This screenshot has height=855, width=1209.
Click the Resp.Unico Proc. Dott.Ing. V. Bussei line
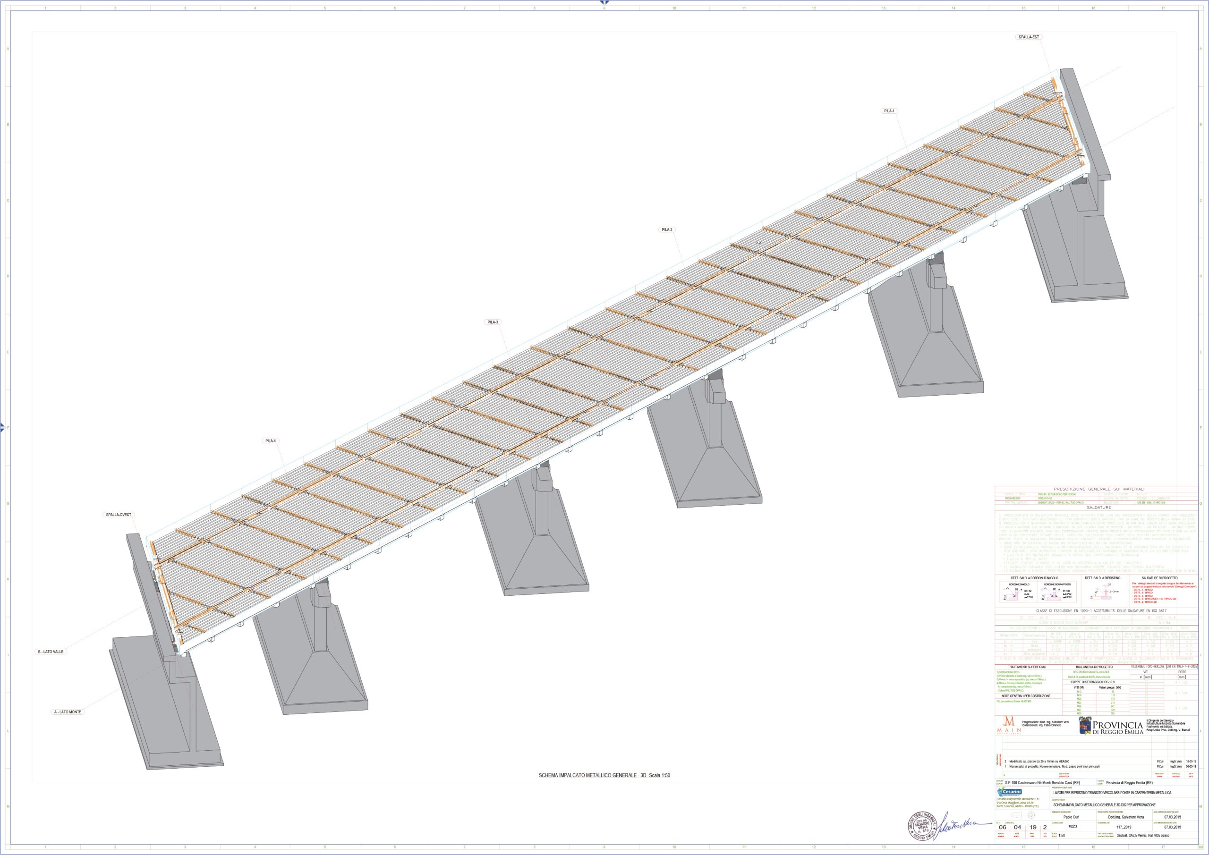click(x=1168, y=730)
